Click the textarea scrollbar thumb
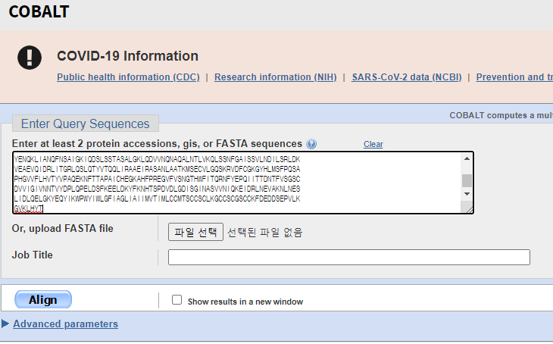 [x=467, y=180]
